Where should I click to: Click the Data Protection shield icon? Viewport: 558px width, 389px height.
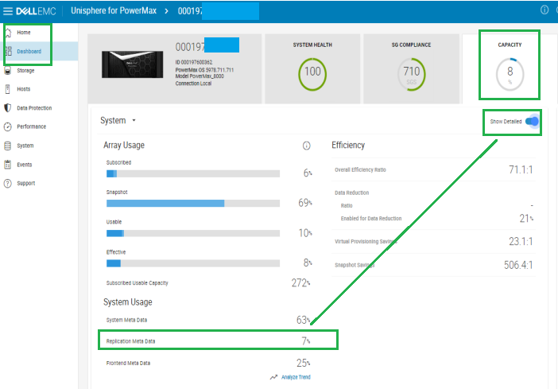pyautogui.click(x=8, y=108)
